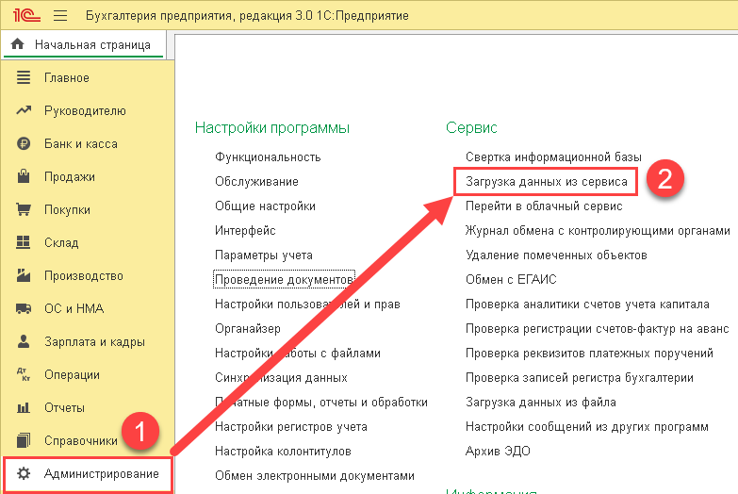Open the Операции section
738x494 pixels.
(72, 375)
